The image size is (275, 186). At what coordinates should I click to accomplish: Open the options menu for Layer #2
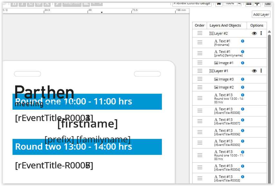[x=261, y=33]
